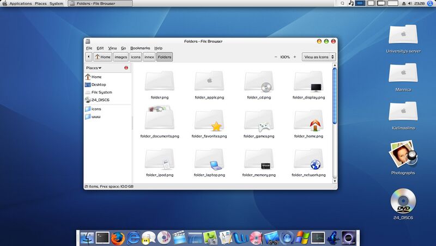
Task: Open the 'View as Icons' dropdown
Action: tap(319, 57)
